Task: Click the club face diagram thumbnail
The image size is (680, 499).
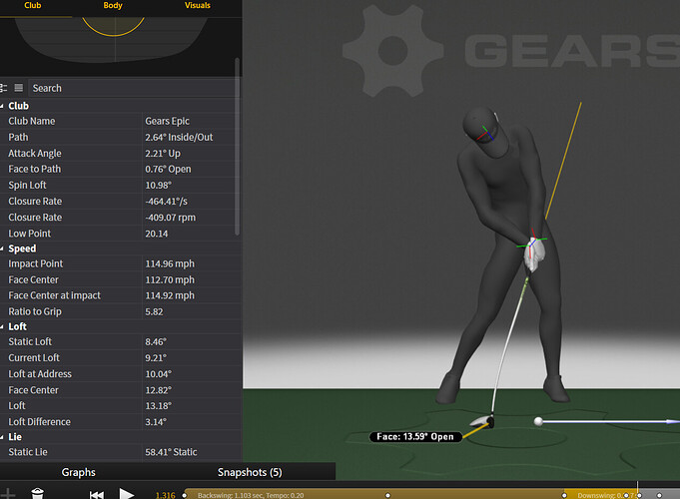Action: (x=115, y=40)
